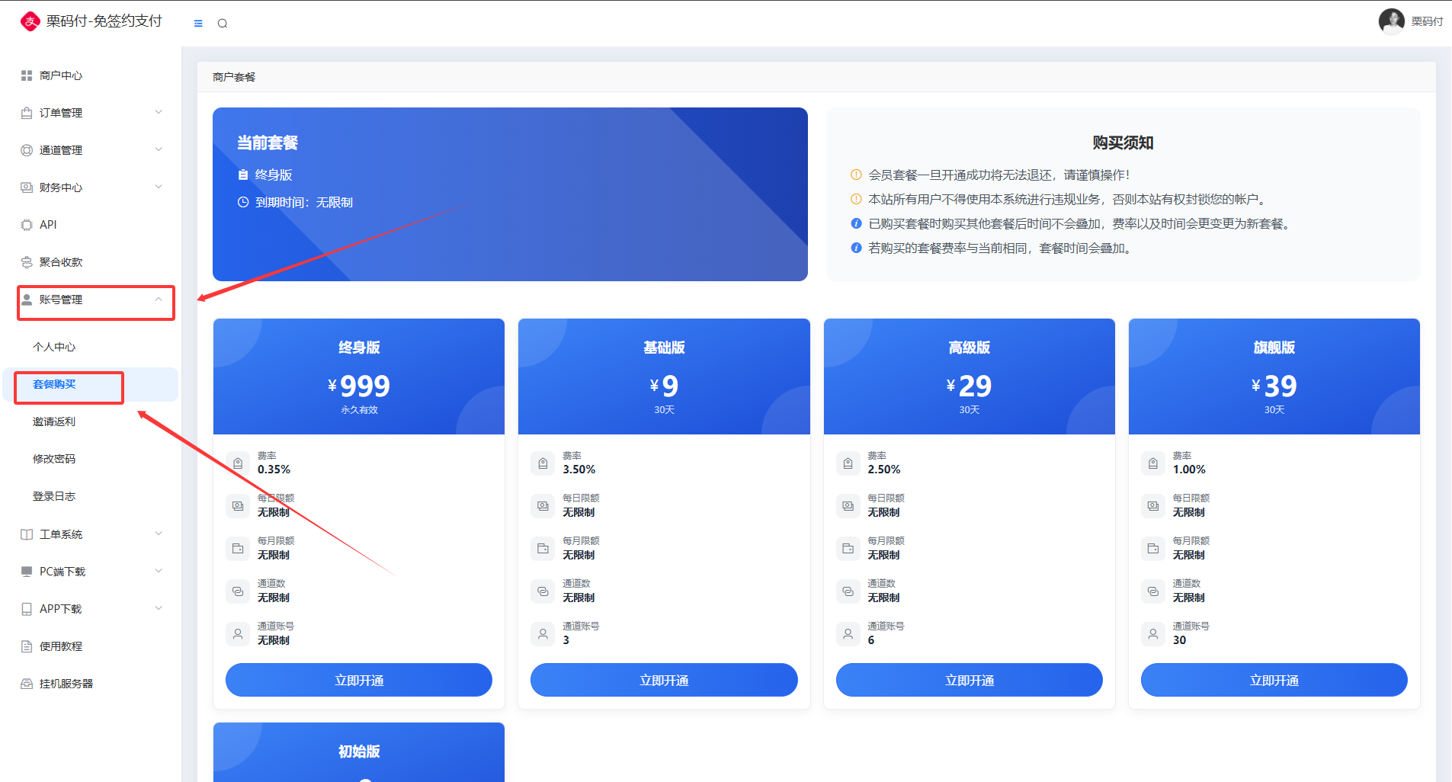Expand the 财务中心 dropdown arrow
Screen dimensions: 1452x782
(159, 187)
